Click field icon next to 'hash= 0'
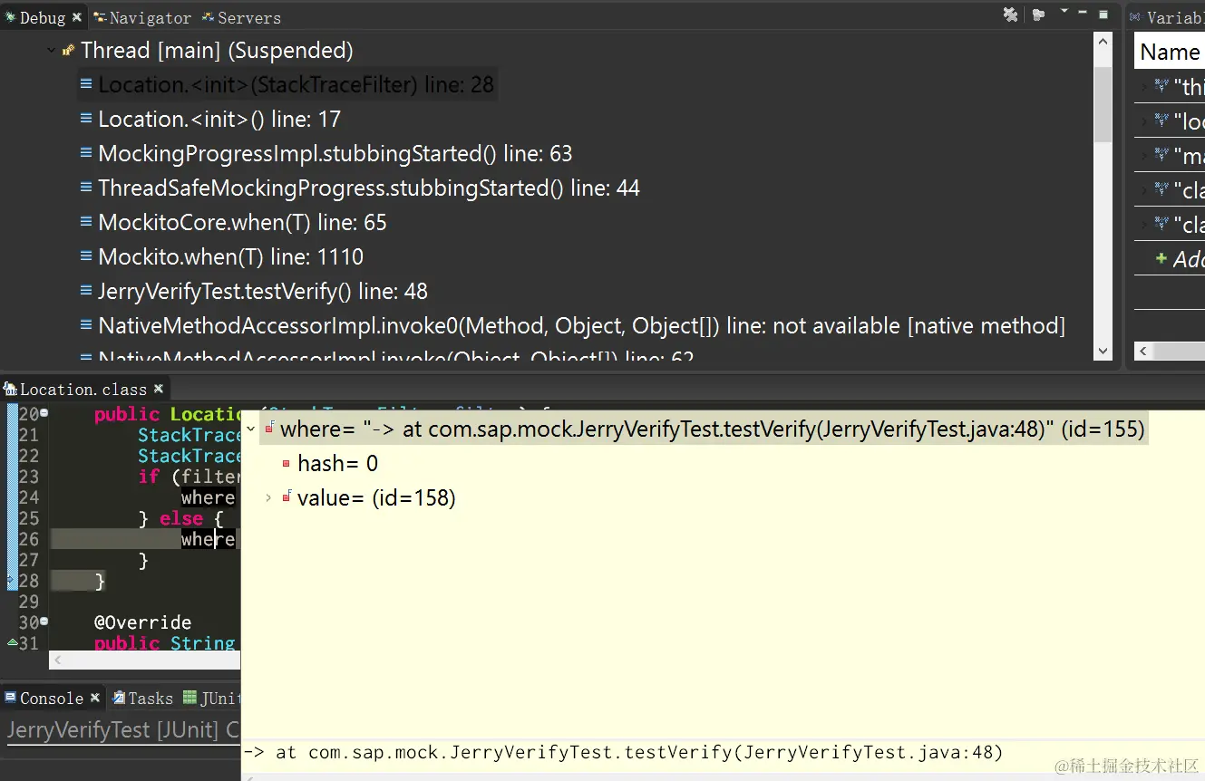The height and width of the screenshot is (781, 1205). (287, 463)
